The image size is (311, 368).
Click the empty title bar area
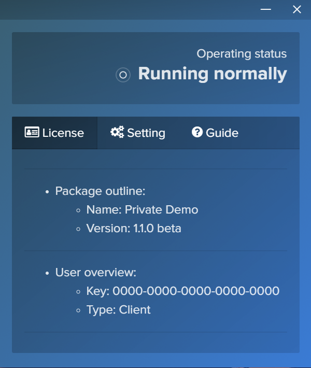click(130, 9)
